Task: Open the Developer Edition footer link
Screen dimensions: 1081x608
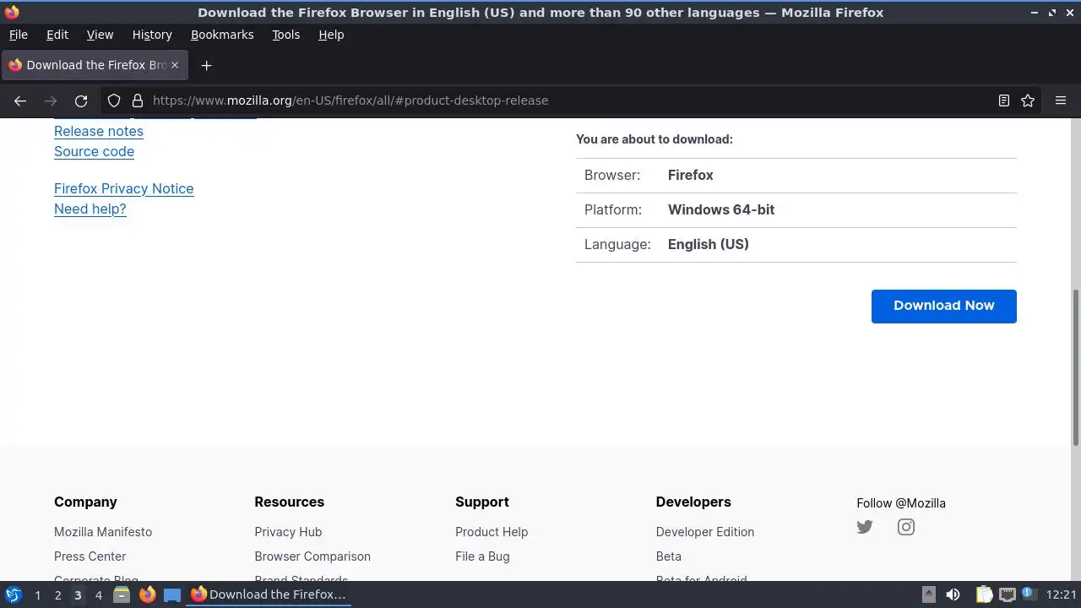Action: click(x=705, y=532)
